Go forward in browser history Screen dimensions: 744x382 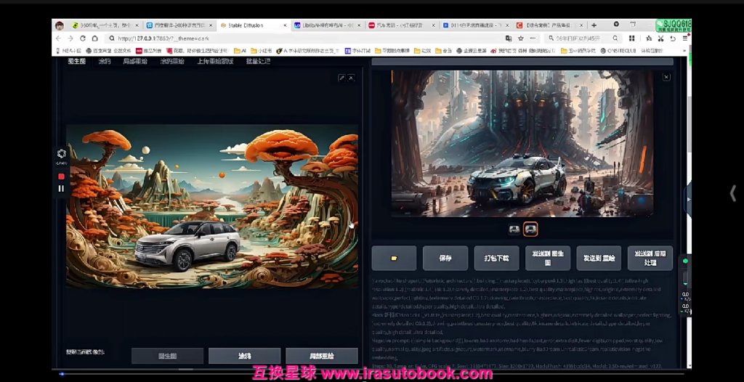70,38
